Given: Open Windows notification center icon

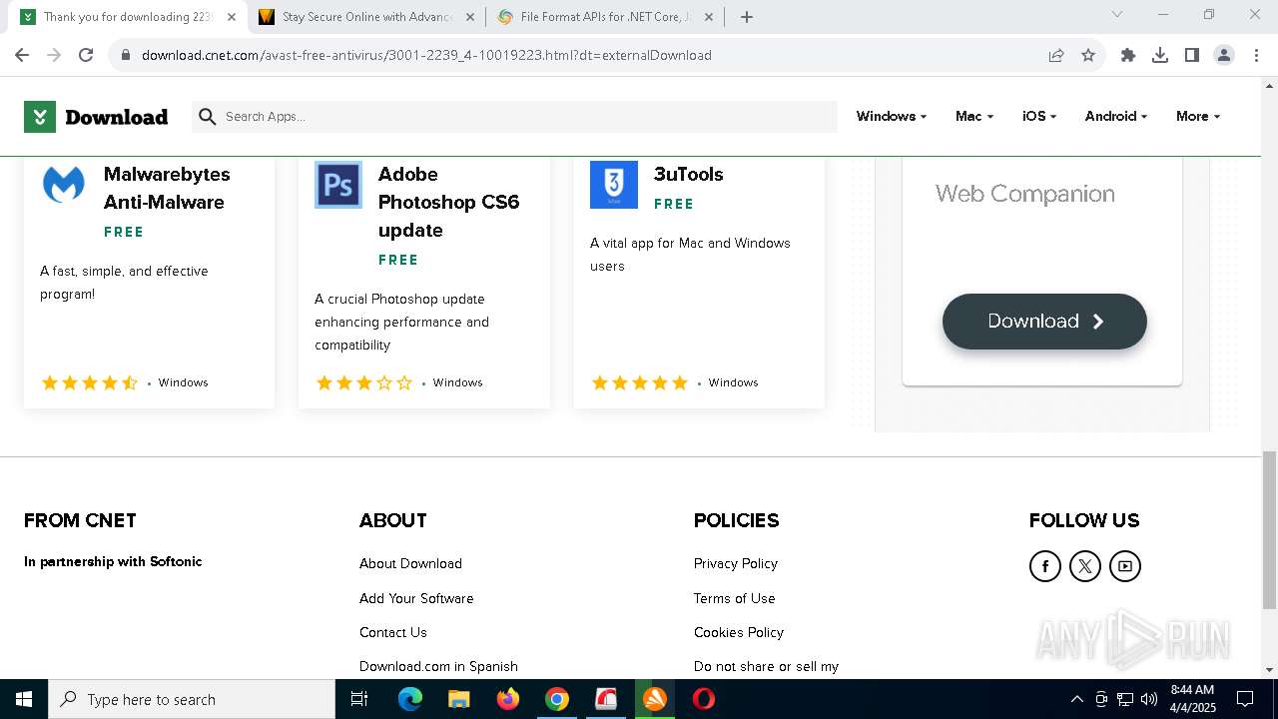Looking at the screenshot, I should point(1245,699).
